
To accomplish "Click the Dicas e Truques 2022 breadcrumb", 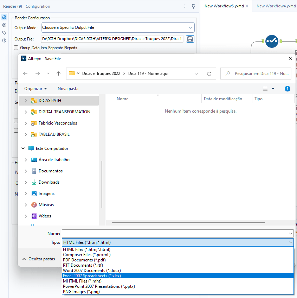I will point(101,74).
